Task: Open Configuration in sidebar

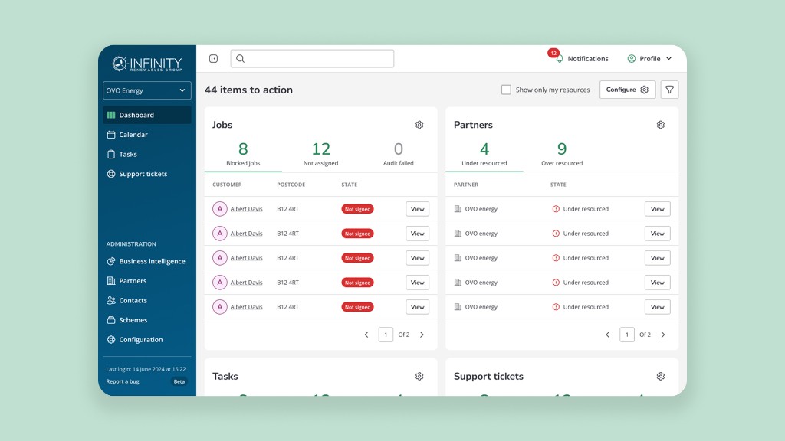Action: coord(146,339)
